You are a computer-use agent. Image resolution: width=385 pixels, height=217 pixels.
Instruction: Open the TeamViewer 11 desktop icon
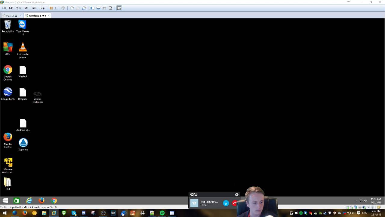pos(23,28)
